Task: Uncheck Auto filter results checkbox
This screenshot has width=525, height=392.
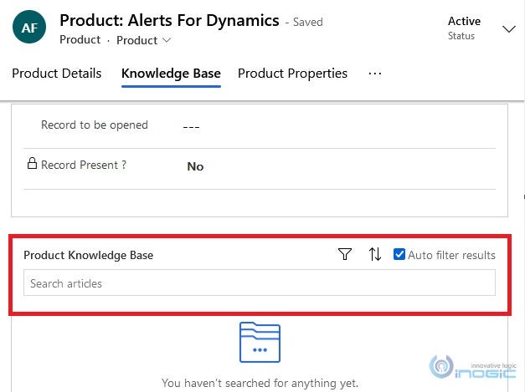Action: [399, 254]
